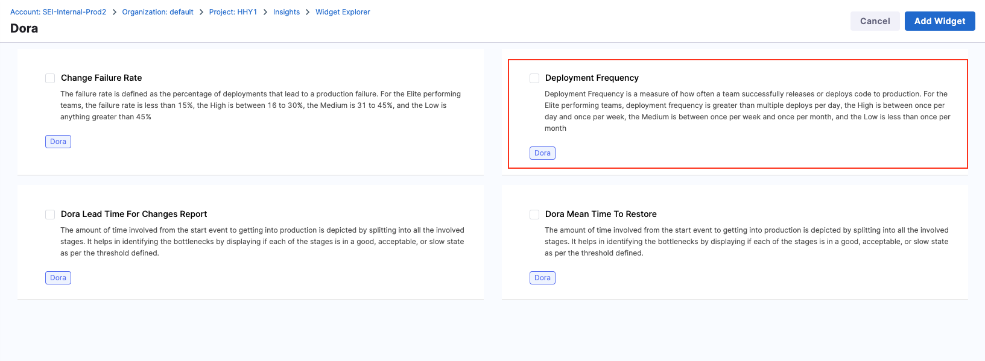Check the Change Failure Rate checkbox
This screenshot has width=985, height=361.
point(50,78)
